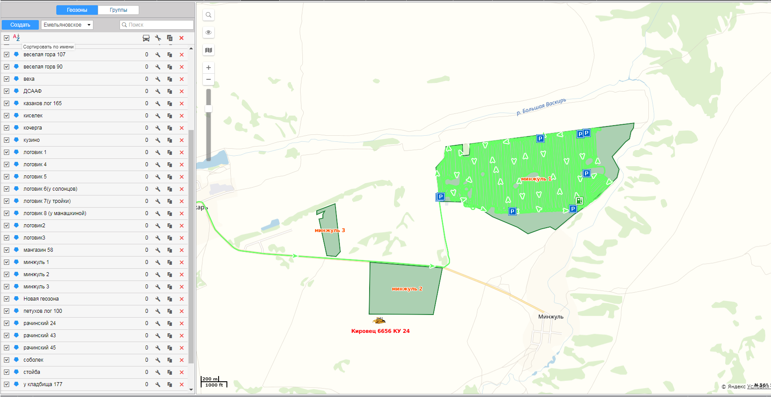Click the sort by name A-Z icon
Image resolution: width=771 pixels, height=397 pixels.
tap(16, 38)
